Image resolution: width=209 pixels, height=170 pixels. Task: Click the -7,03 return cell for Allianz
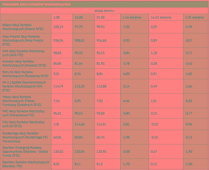(126, 27)
